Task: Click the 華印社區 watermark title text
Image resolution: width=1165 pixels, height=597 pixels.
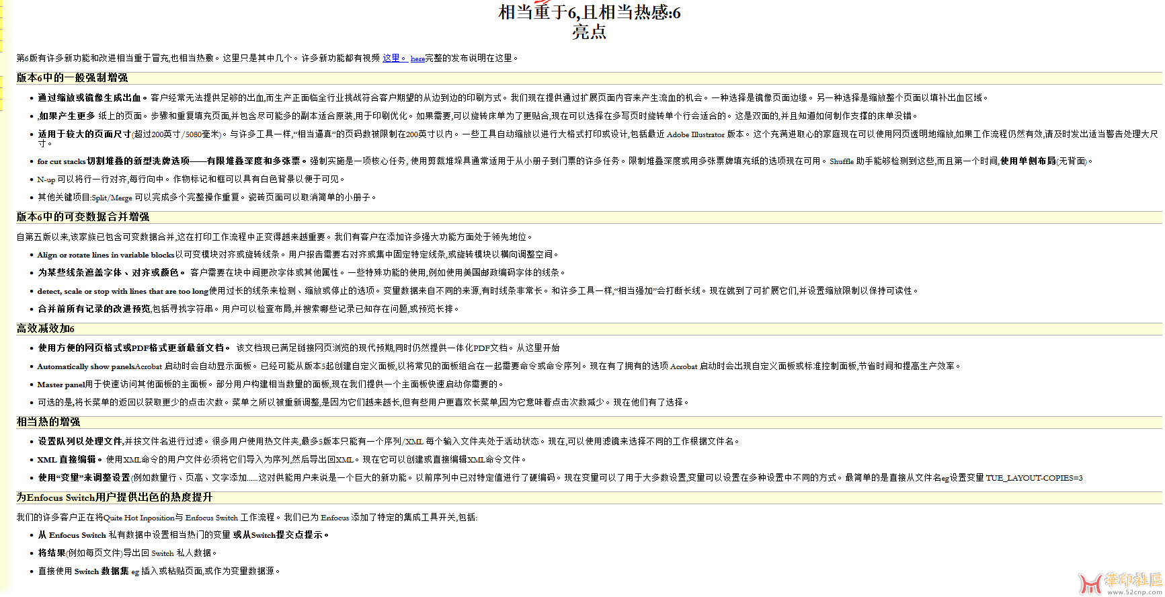Action: [1133, 580]
